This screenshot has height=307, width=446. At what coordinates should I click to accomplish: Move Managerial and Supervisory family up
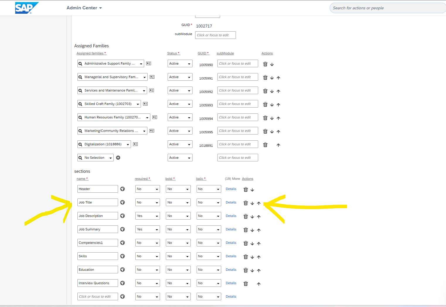pyautogui.click(x=278, y=78)
